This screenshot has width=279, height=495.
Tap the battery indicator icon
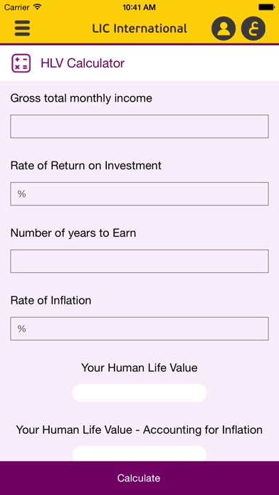pyautogui.click(x=267, y=7)
